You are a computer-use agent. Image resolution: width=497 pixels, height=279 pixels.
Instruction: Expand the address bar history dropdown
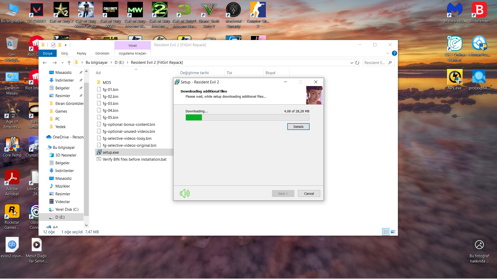click(x=352, y=63)
